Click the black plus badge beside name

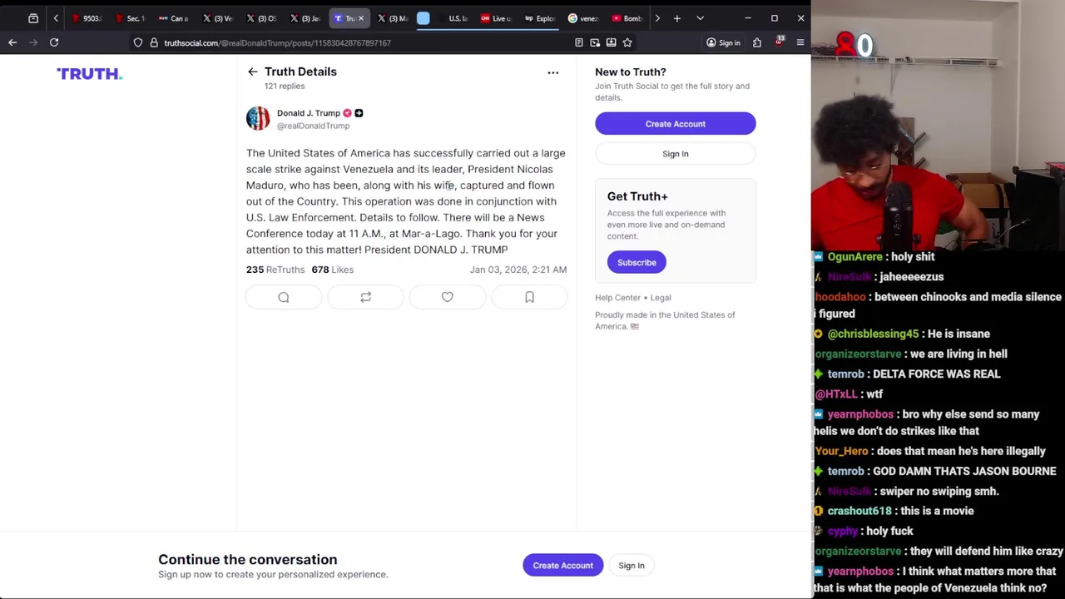tap(359, 113)
